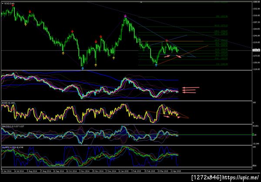Select the yellow arrow below the late December 2014 low
This screenshot has width=261, height=182.
pyautogui.click(x=114, y=58)
